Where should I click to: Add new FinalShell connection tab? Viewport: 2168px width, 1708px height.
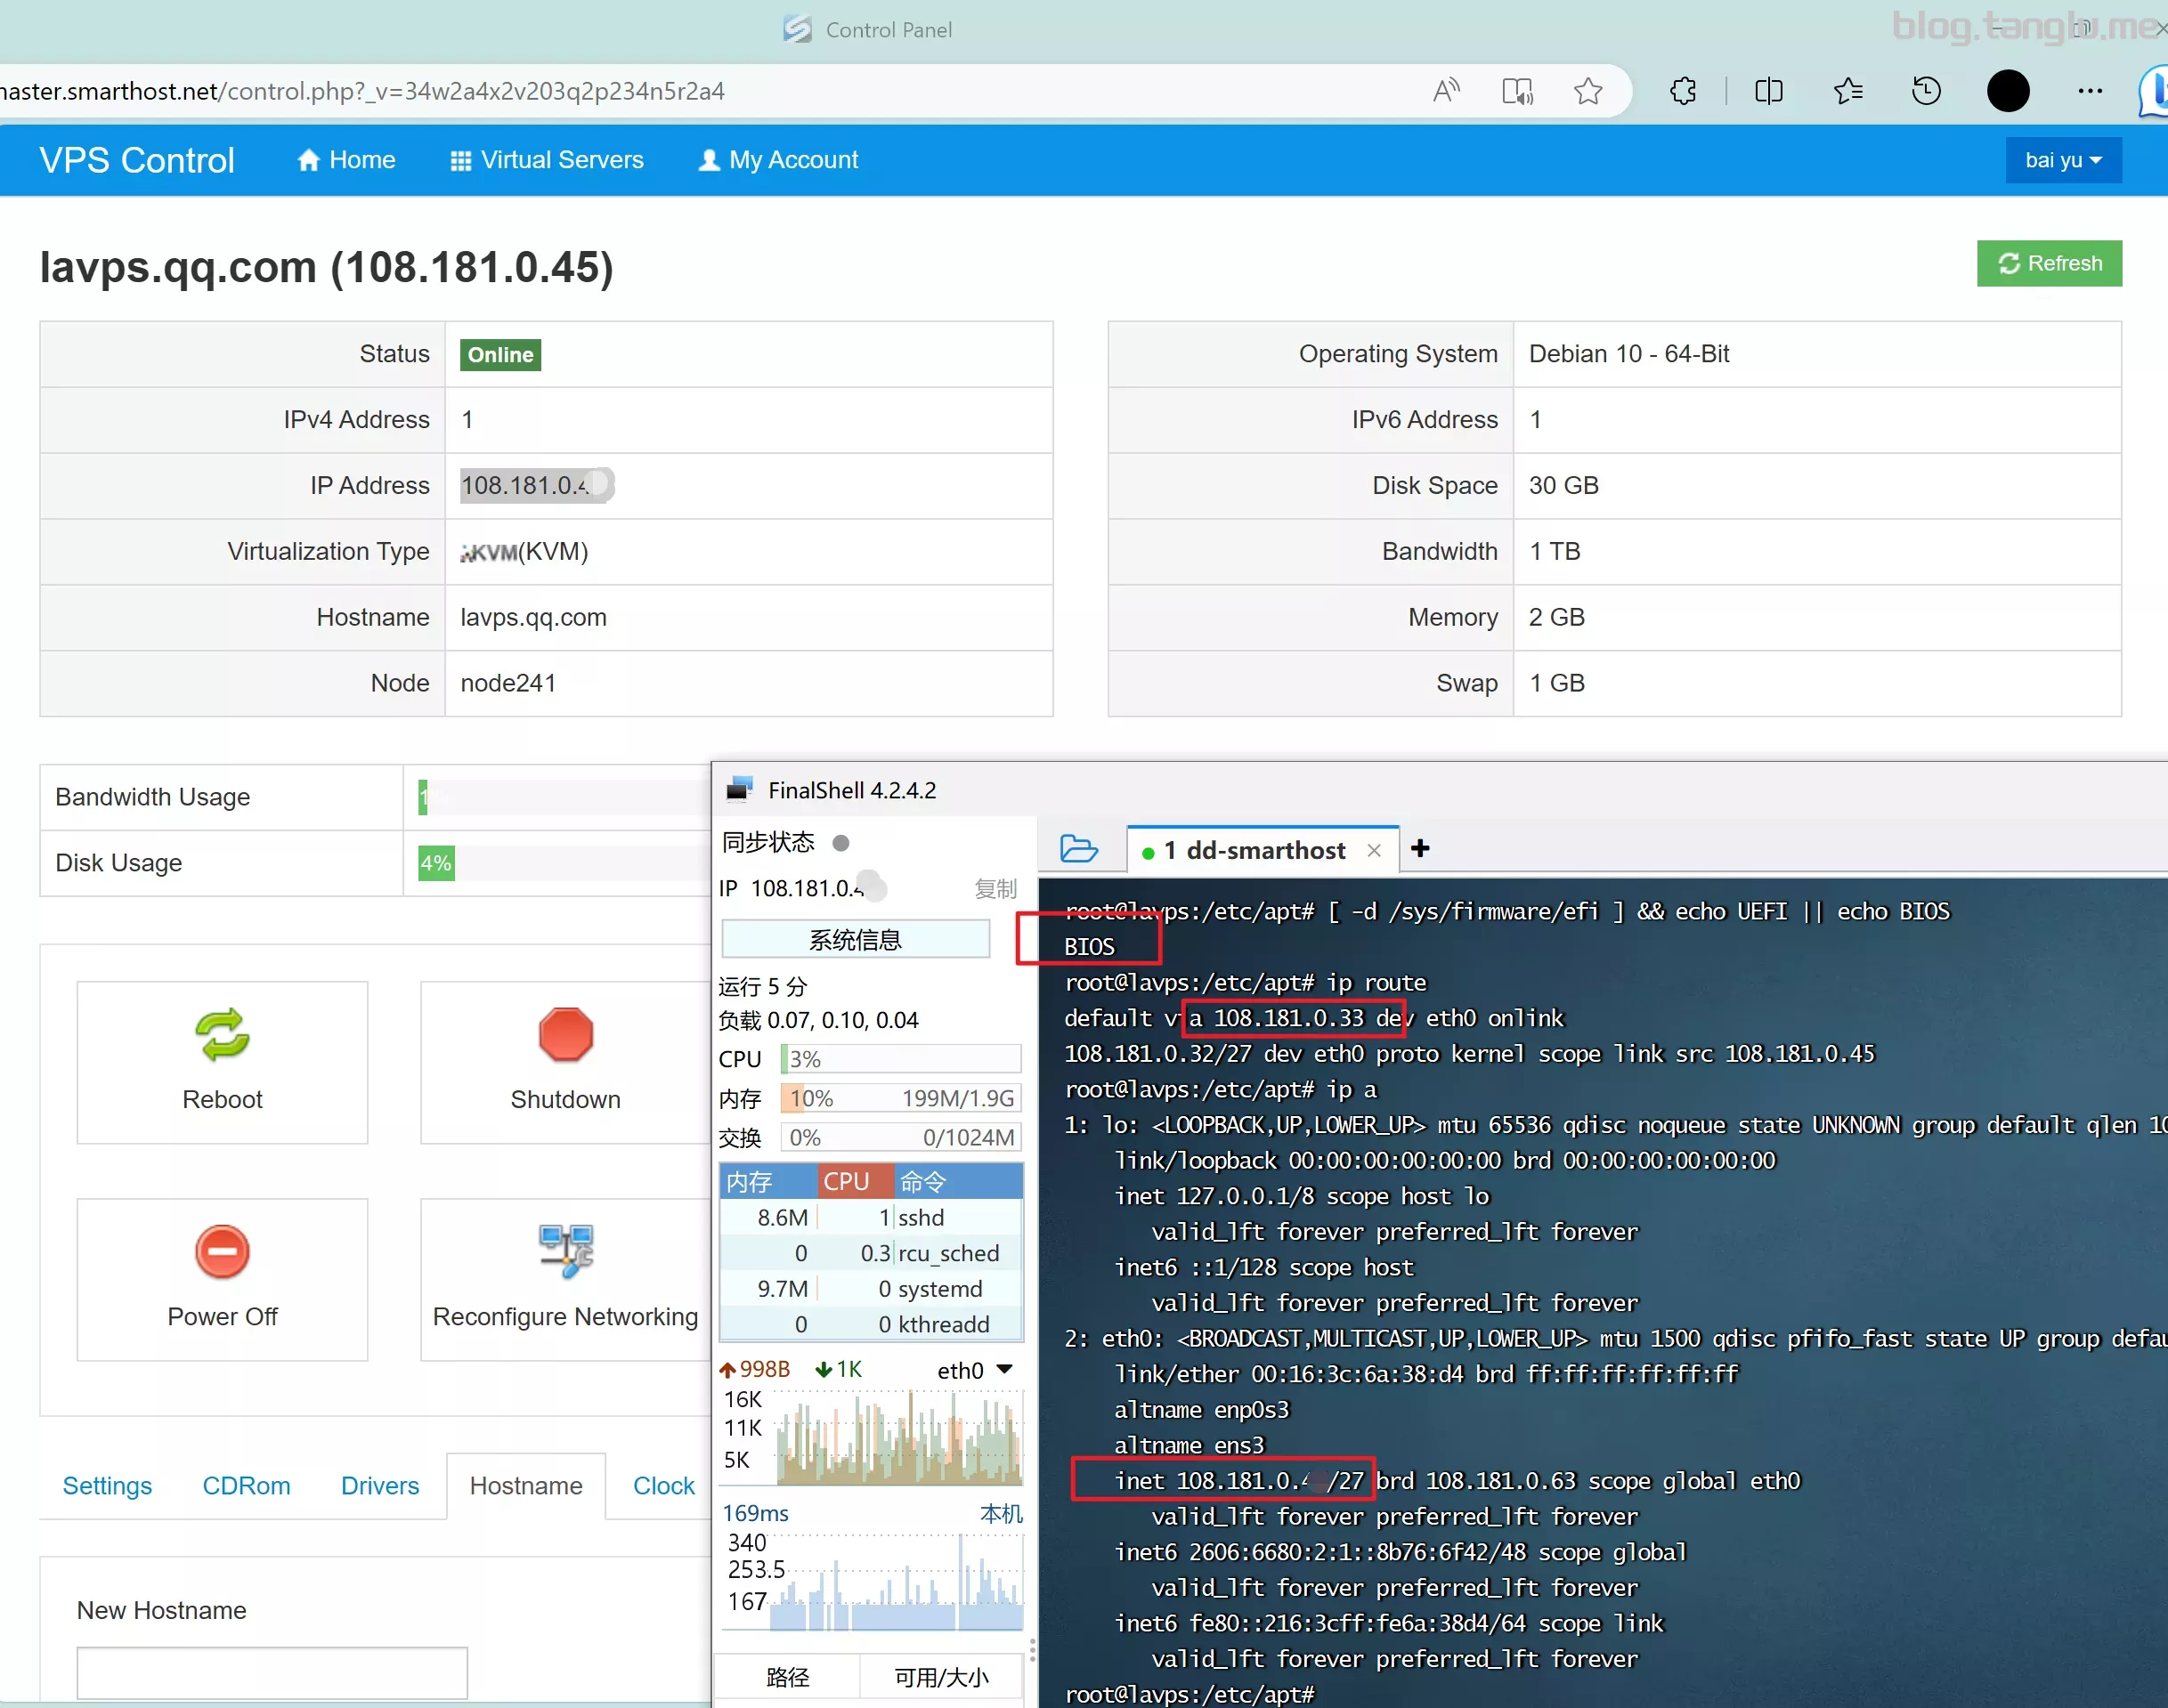[x=1419, y=848]
